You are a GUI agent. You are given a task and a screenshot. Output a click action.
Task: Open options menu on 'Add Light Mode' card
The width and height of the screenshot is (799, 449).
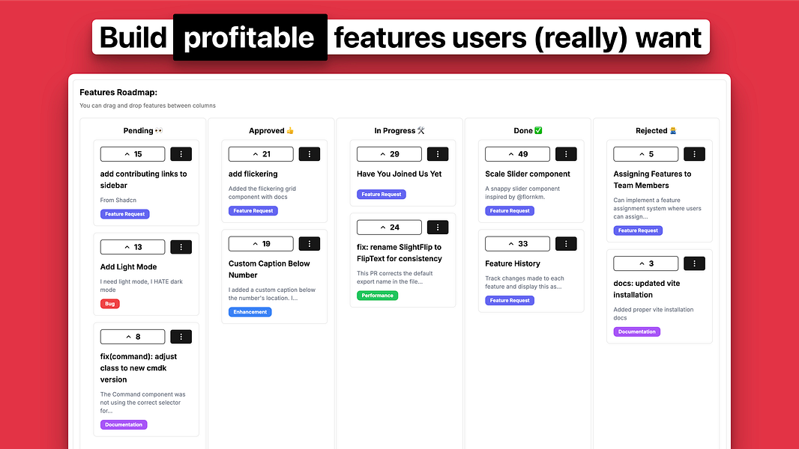click(x=181, y=246)
